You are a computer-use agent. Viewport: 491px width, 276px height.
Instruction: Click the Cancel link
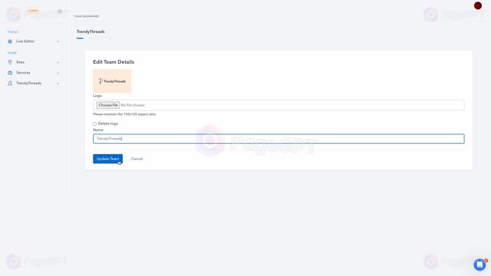137,159
